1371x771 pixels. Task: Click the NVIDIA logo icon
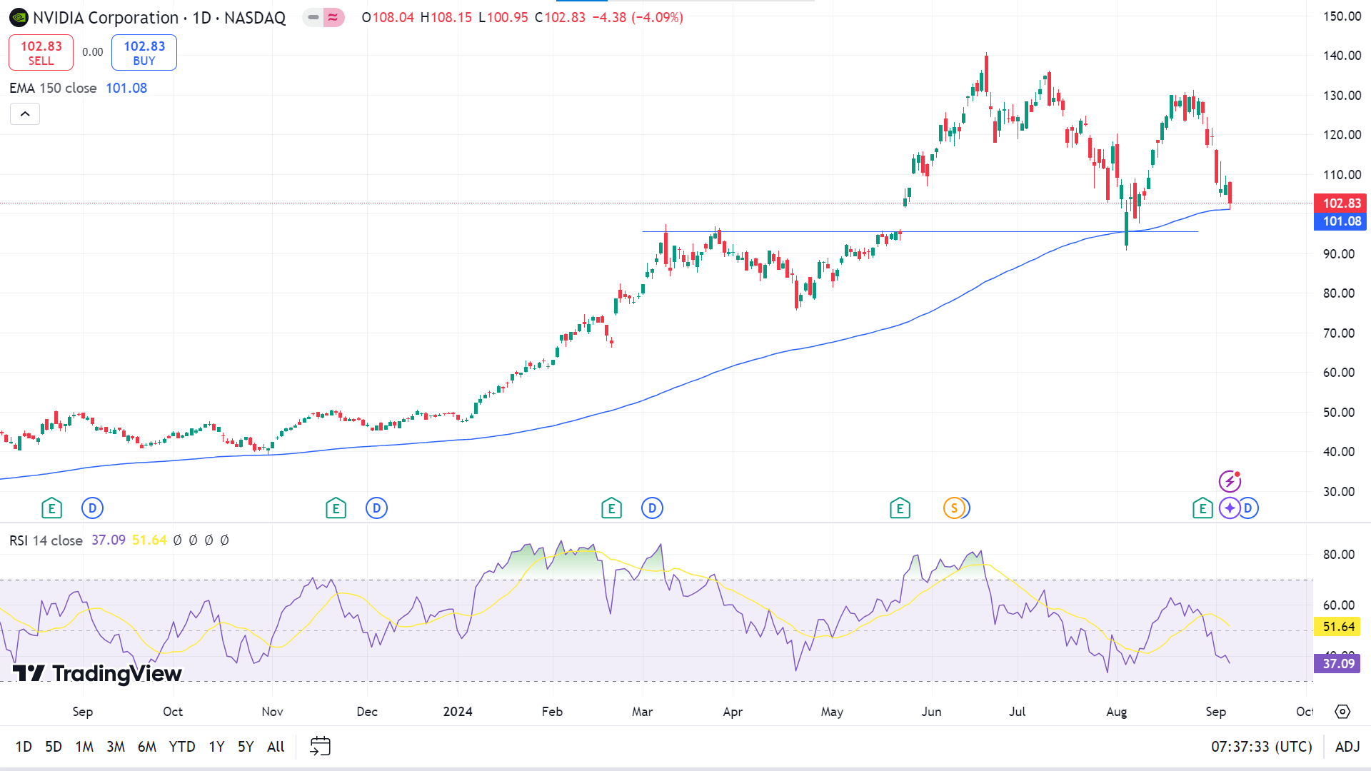(x=19, y=18)
